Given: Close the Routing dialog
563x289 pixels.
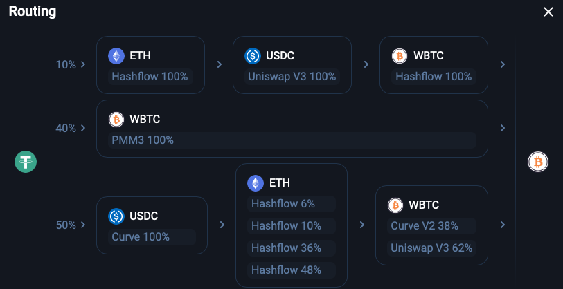Looking at the screenshot, I should [x=548, y=12].
